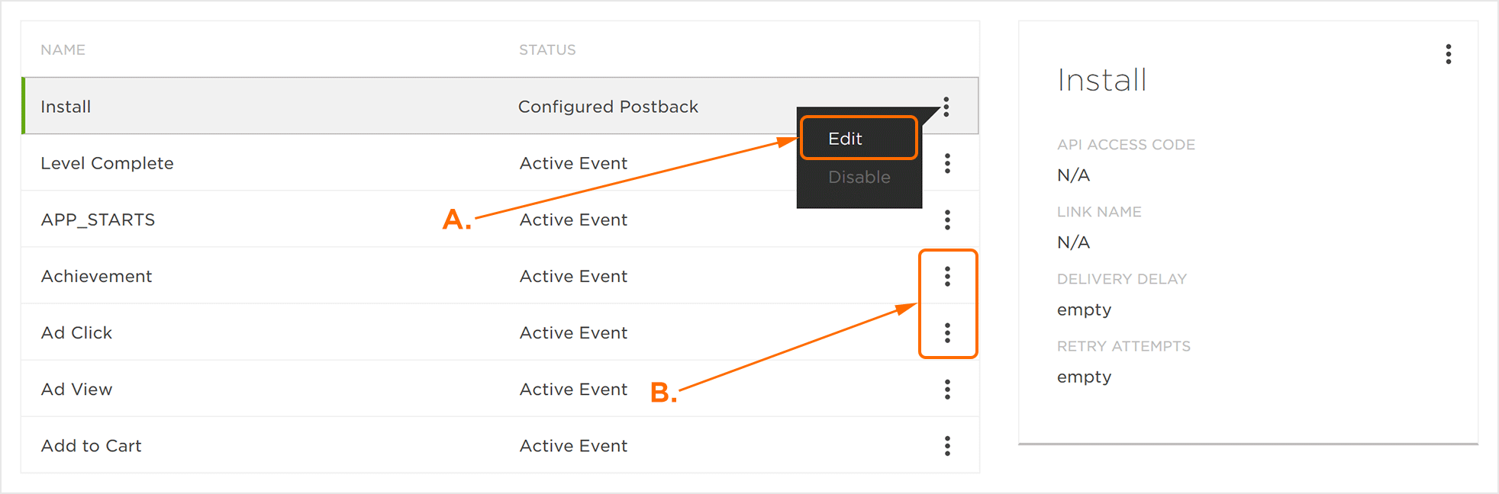Open the three-dot menu for Install row
Image resolution: width=1499 pixels, height=494 pixels.
pos(946,107)
